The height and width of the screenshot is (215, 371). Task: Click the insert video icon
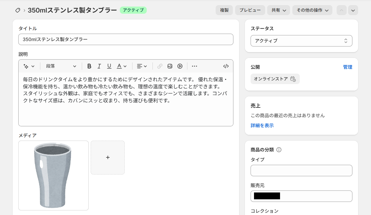[x=180, y=66]
